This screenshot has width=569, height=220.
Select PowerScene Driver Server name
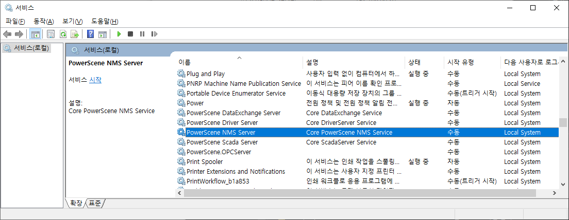click(x=222, y=123)
